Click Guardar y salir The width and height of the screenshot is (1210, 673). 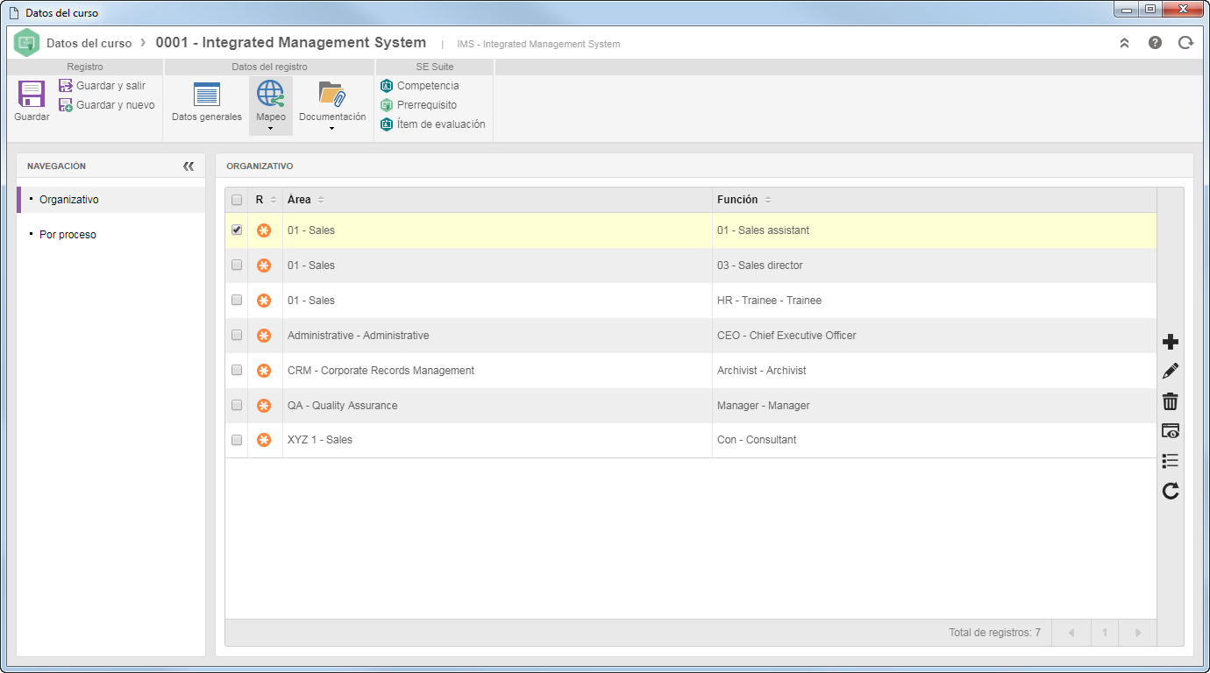pos(102,86)
